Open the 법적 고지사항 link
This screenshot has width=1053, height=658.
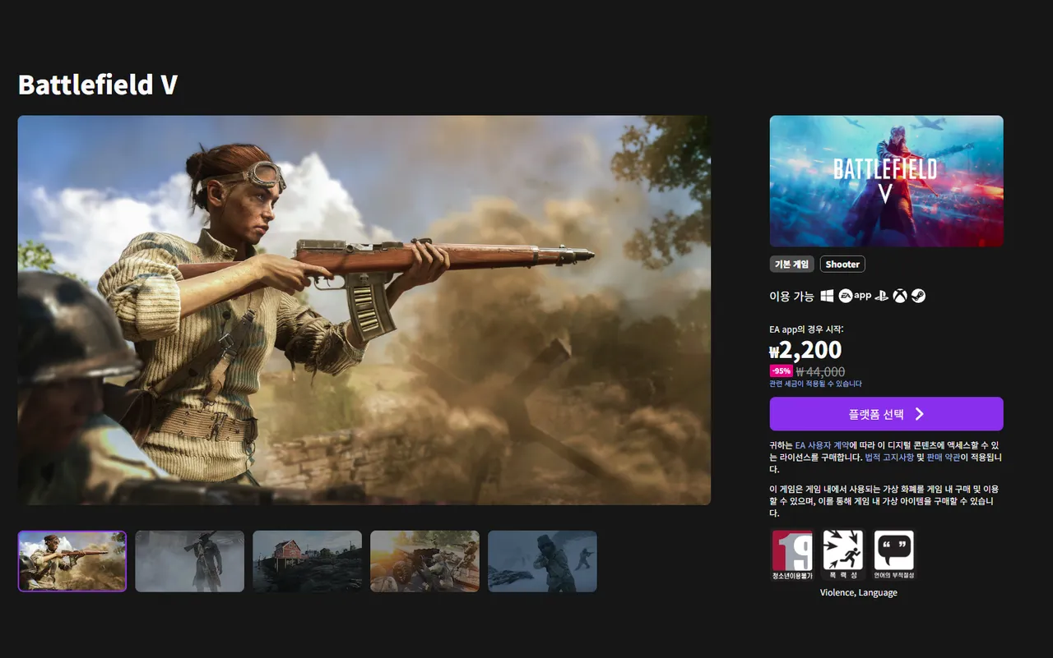pos(888,458)
